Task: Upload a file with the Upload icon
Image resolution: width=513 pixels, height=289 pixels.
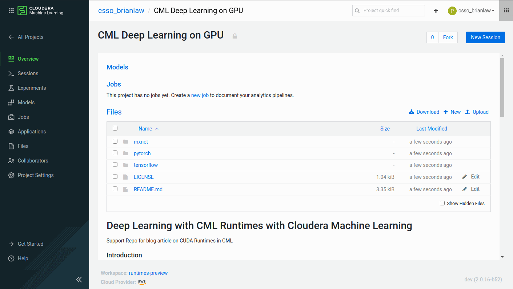Action: pyautogui.click(x=477, y=112)
